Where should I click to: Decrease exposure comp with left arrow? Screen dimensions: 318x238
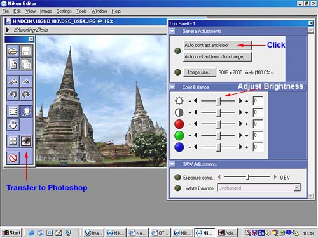point(219,177)
